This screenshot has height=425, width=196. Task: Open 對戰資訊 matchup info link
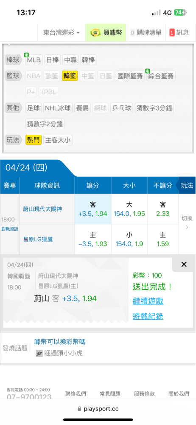tap(10, 229)
